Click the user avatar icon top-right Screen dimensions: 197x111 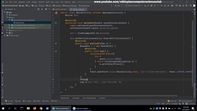[x=194, y=6]
